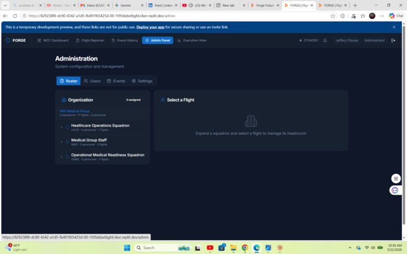Open the Executive View nav item
Screen dimensions: 407x254
tap(192, 41)
